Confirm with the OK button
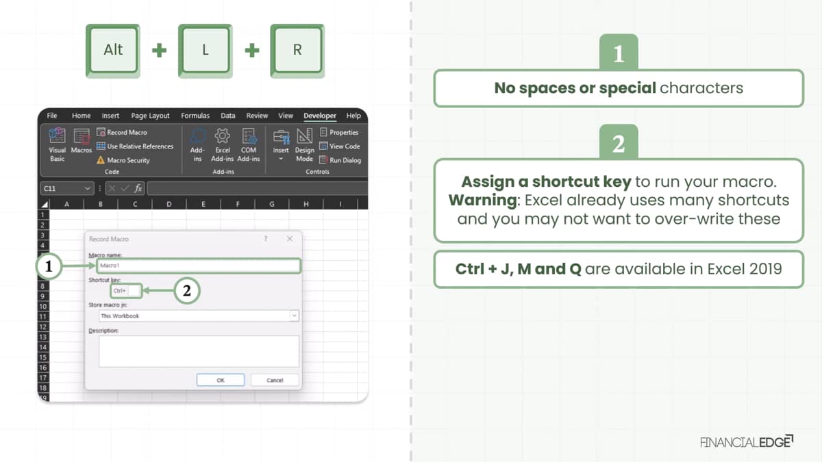The width and height of the screenshot is (822, 462). [x=220, y=380]
